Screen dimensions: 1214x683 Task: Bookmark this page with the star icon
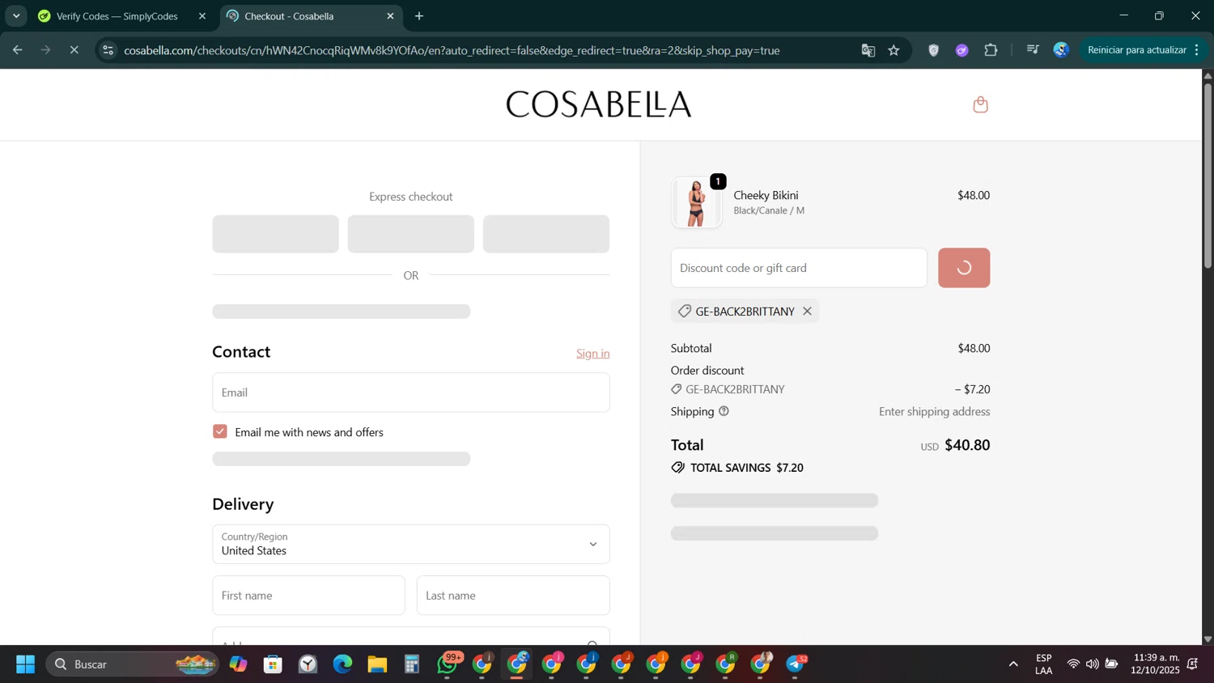[894, 50]
